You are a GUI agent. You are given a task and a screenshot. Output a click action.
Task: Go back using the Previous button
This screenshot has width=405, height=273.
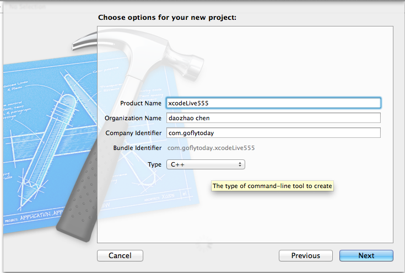point(306,255)
